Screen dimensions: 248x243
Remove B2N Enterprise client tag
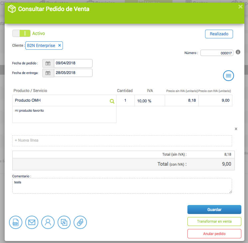(60, 46)
